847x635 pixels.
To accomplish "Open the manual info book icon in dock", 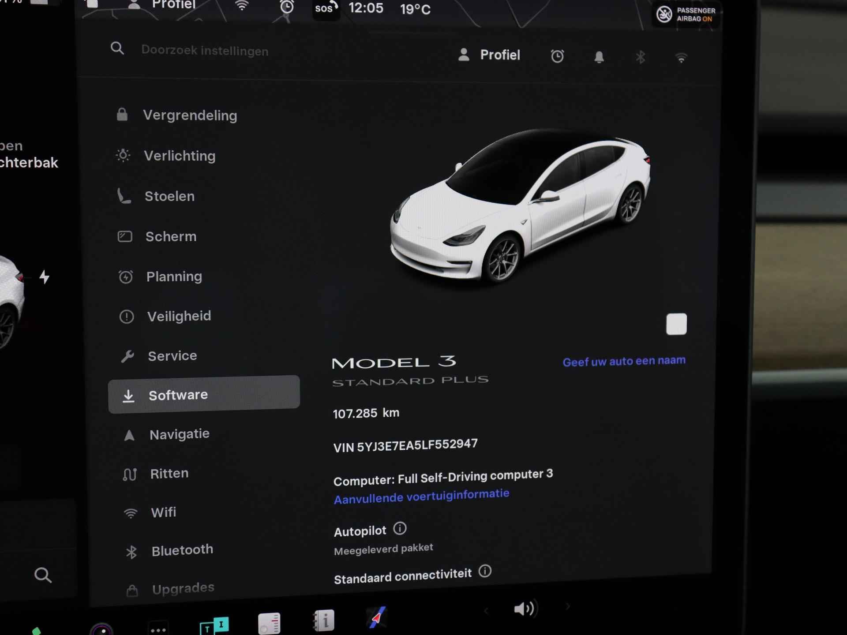I will [324, 621].
